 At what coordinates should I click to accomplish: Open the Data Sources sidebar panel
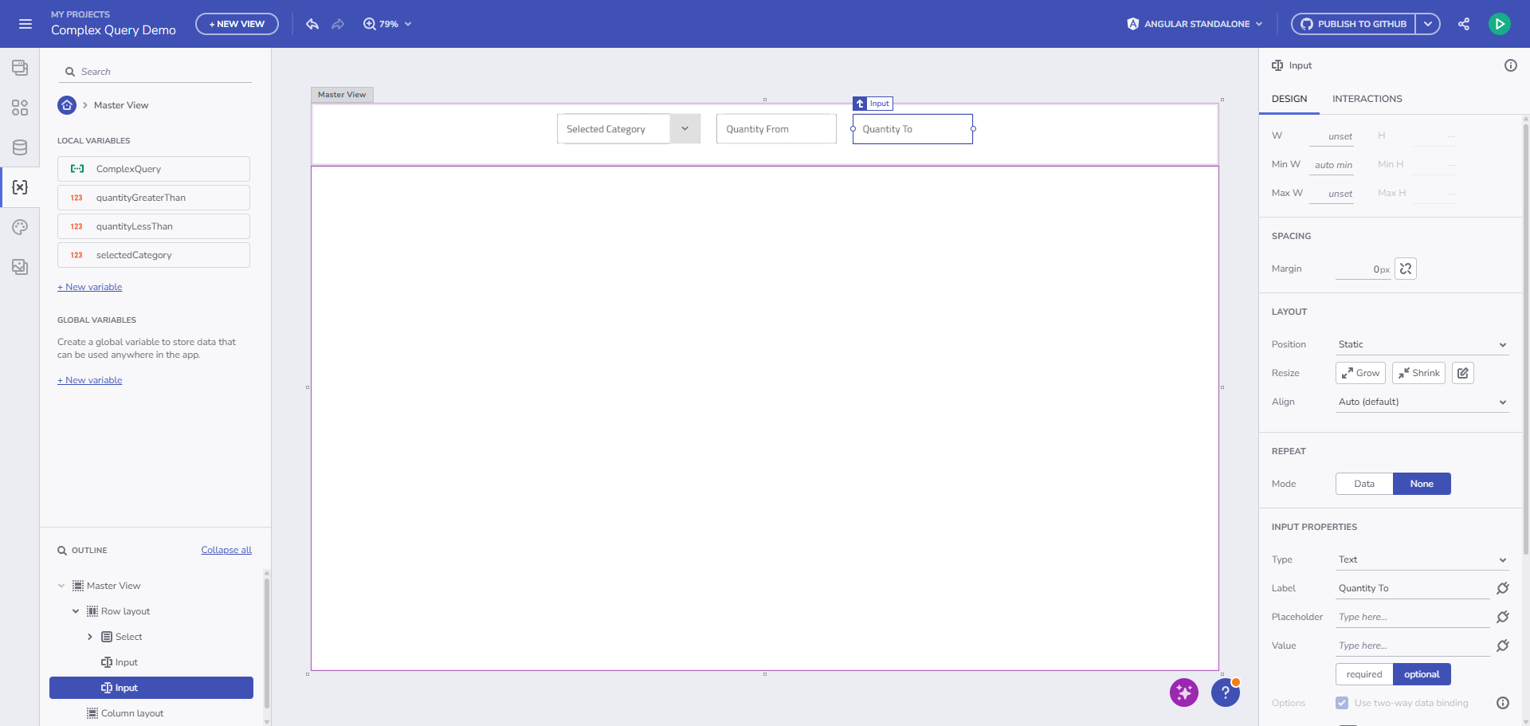[20, 147]
